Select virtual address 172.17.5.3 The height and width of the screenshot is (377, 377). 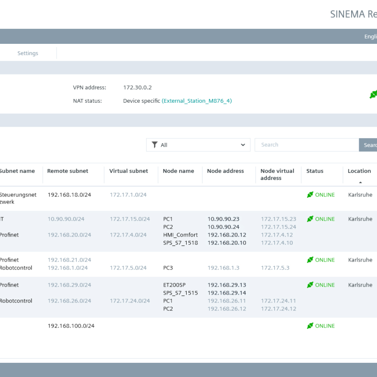[275, 268]
